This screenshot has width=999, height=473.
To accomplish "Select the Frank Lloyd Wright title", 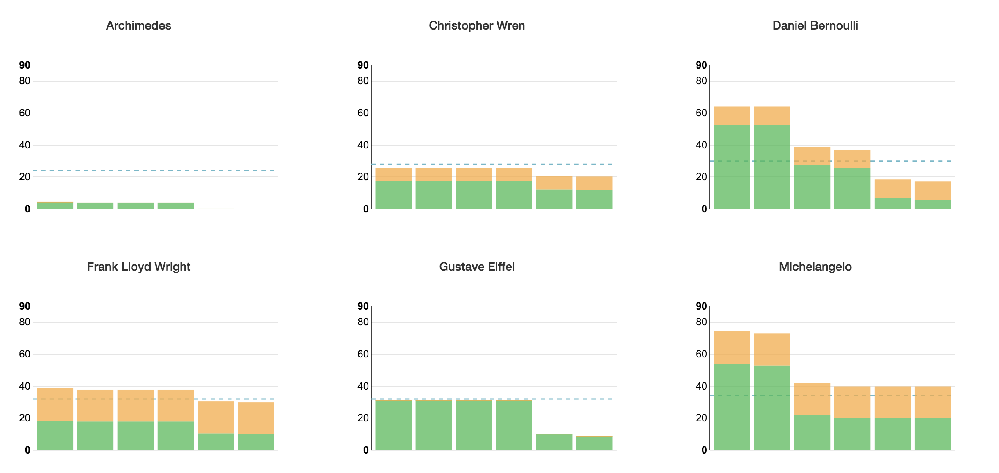I will pos(138,267).
